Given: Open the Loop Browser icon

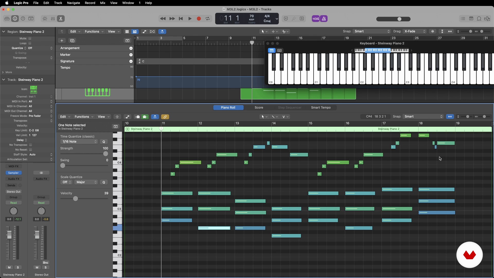Looking at the screenshot, I should (479, 19).
